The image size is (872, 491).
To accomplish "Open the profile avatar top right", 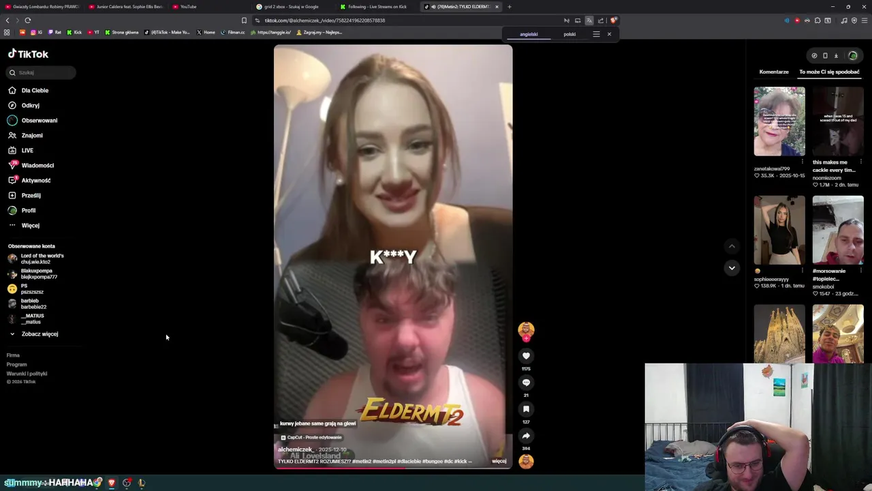I will tap(852, 56).
